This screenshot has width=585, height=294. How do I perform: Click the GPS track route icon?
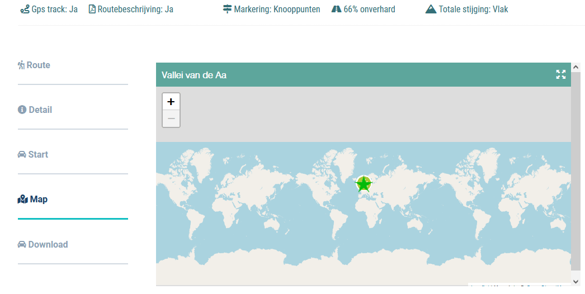(x=25, y=10)
